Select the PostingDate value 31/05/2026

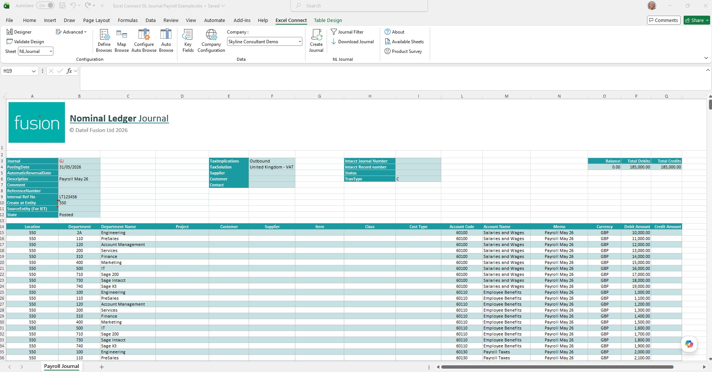pos(79,167)
